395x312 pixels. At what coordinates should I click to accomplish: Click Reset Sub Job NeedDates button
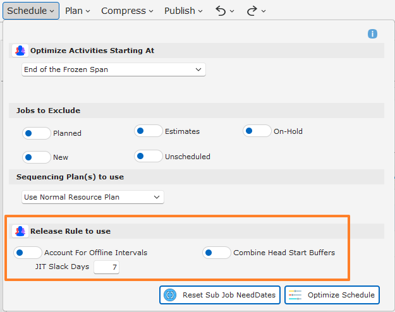[x=220, y=295]
